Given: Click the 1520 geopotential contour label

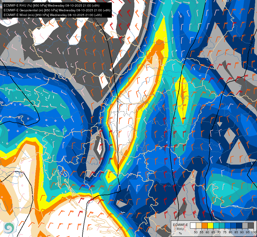Looking at the screenshot, I should [x=95, y=19].
